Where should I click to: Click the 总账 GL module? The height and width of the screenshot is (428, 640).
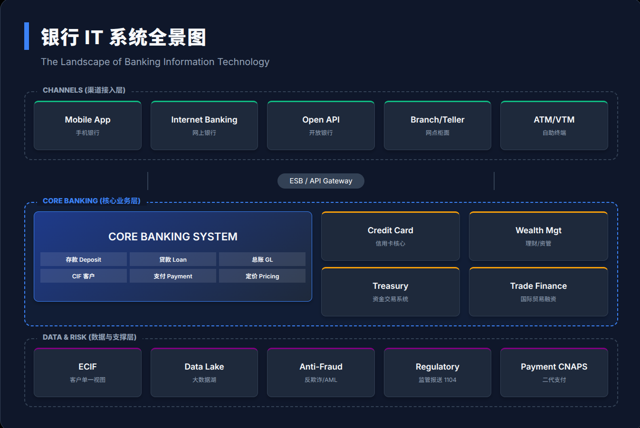coord(262,259)
